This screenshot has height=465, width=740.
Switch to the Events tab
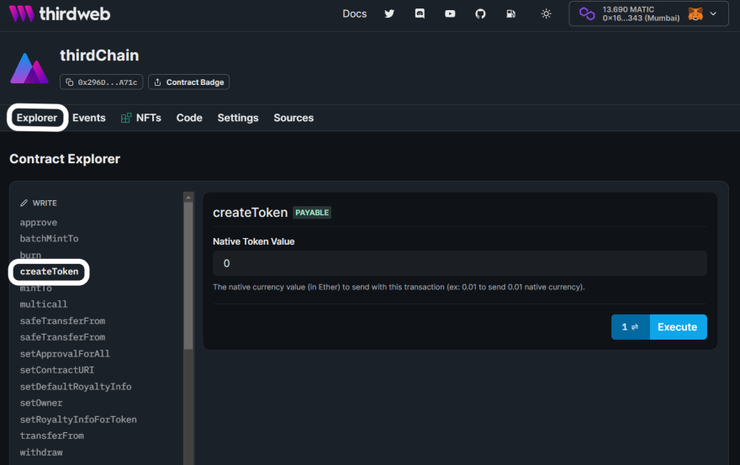89,118
